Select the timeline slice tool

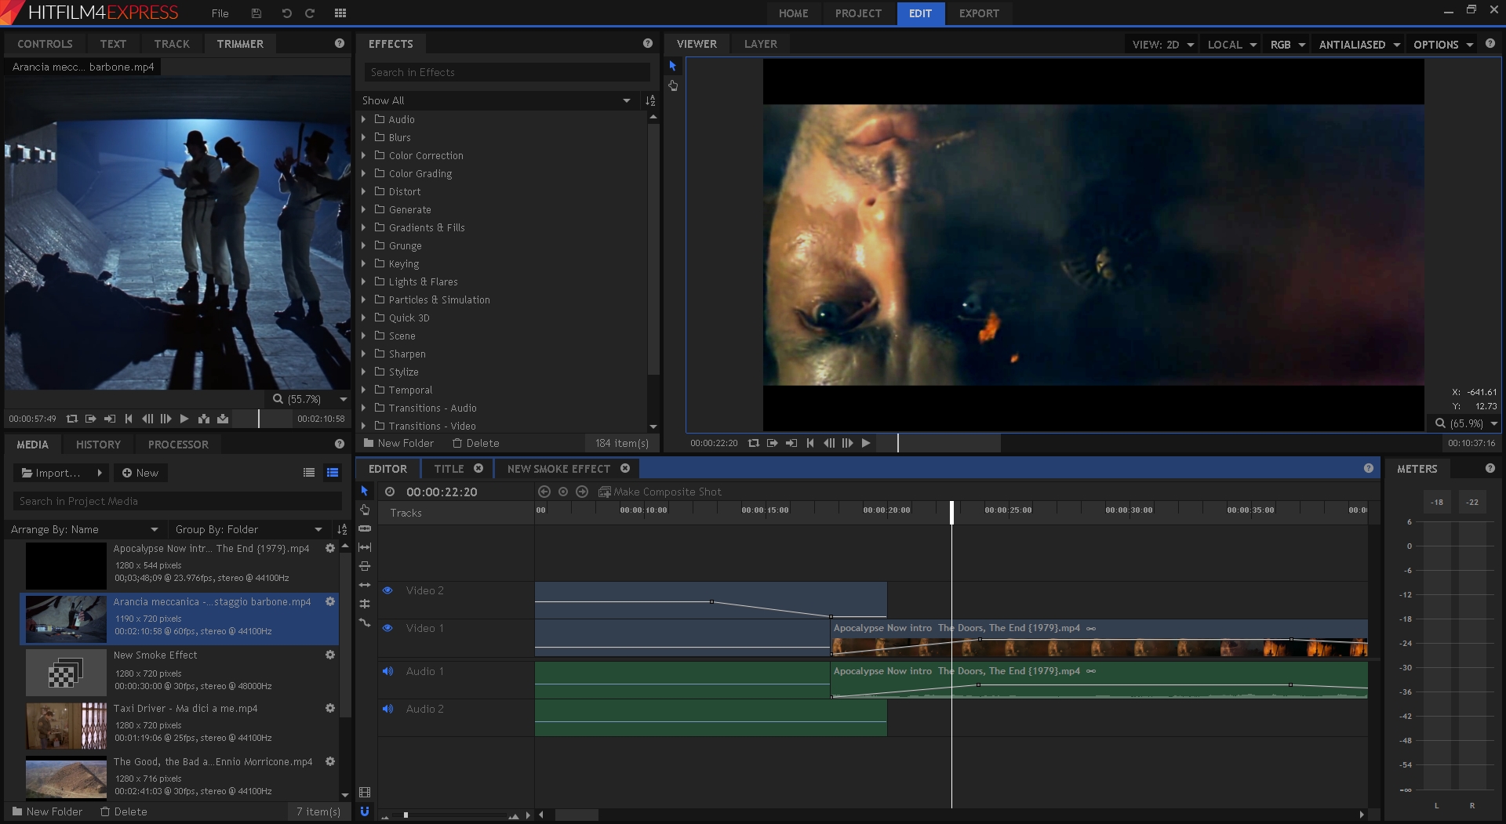[x=365, y=528]
